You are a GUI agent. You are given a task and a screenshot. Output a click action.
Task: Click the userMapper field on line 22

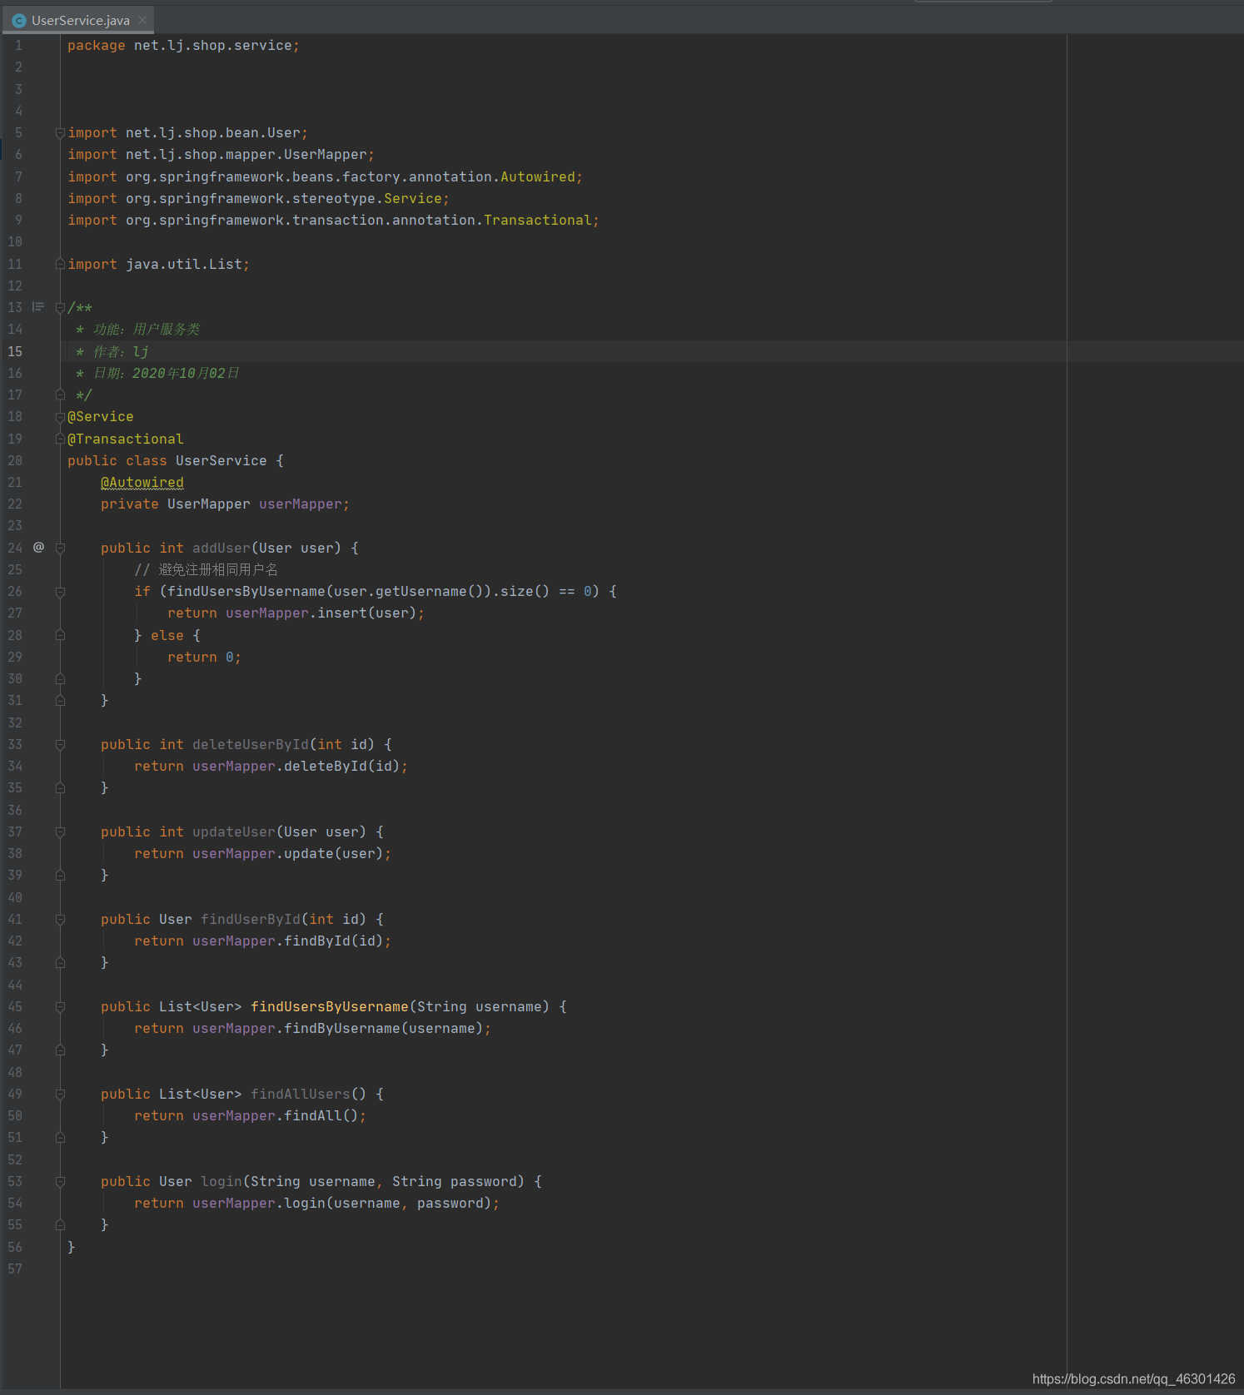pyautogui.click(x=300, y=504)
